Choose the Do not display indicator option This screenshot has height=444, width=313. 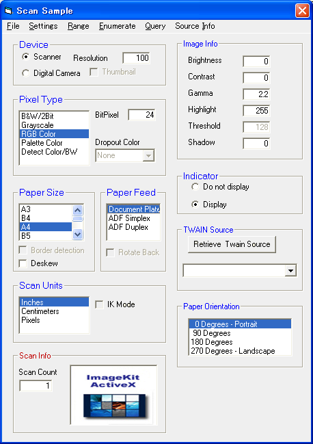click(x=195, y=187)
